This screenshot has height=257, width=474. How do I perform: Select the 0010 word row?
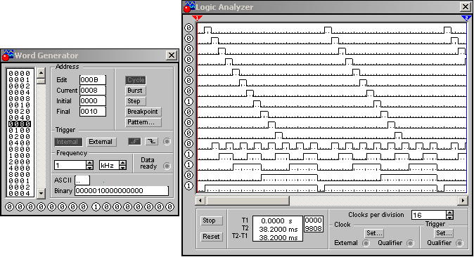[20, 105]
